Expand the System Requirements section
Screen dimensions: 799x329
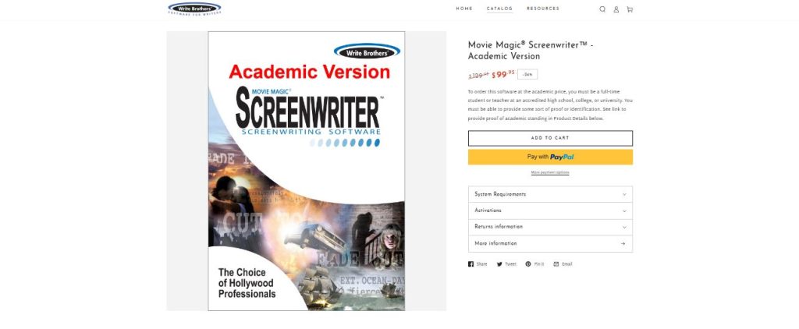tap(550, 194)
